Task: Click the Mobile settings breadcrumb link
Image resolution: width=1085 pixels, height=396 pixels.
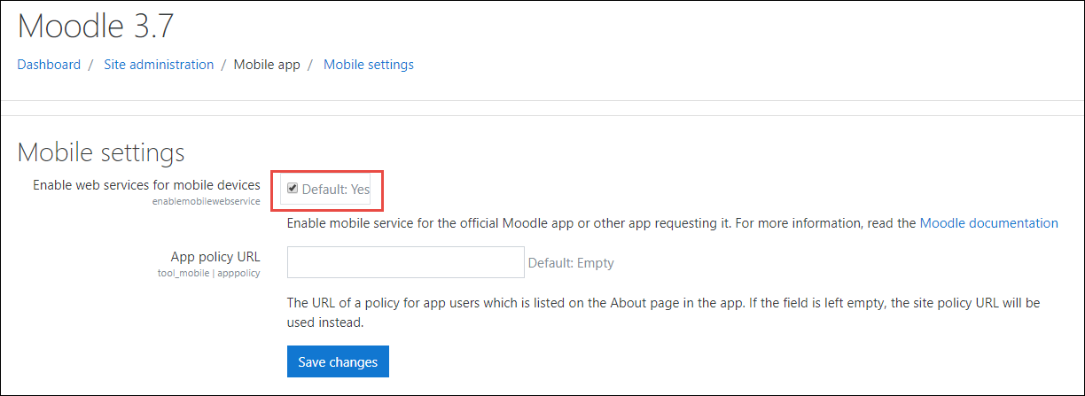Action: 368,65
